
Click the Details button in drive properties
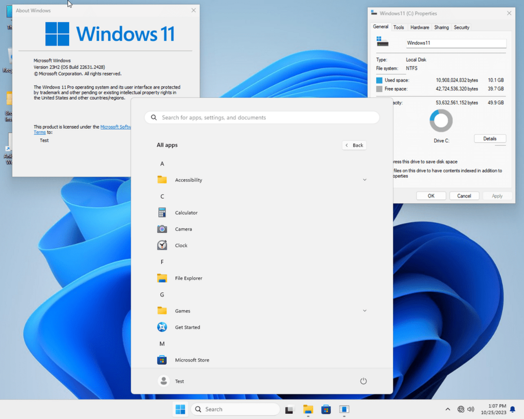point(490,139)
